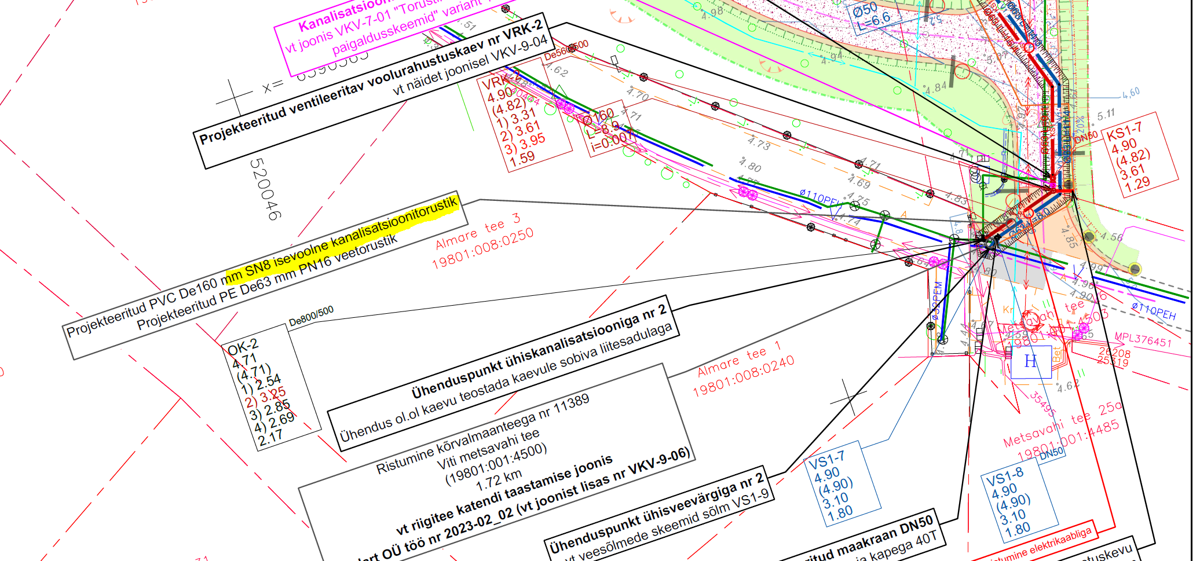Select the 'Viti metsavahi tee' line
Viewport: 1200px width, 561px height.
tap(488, 450)
